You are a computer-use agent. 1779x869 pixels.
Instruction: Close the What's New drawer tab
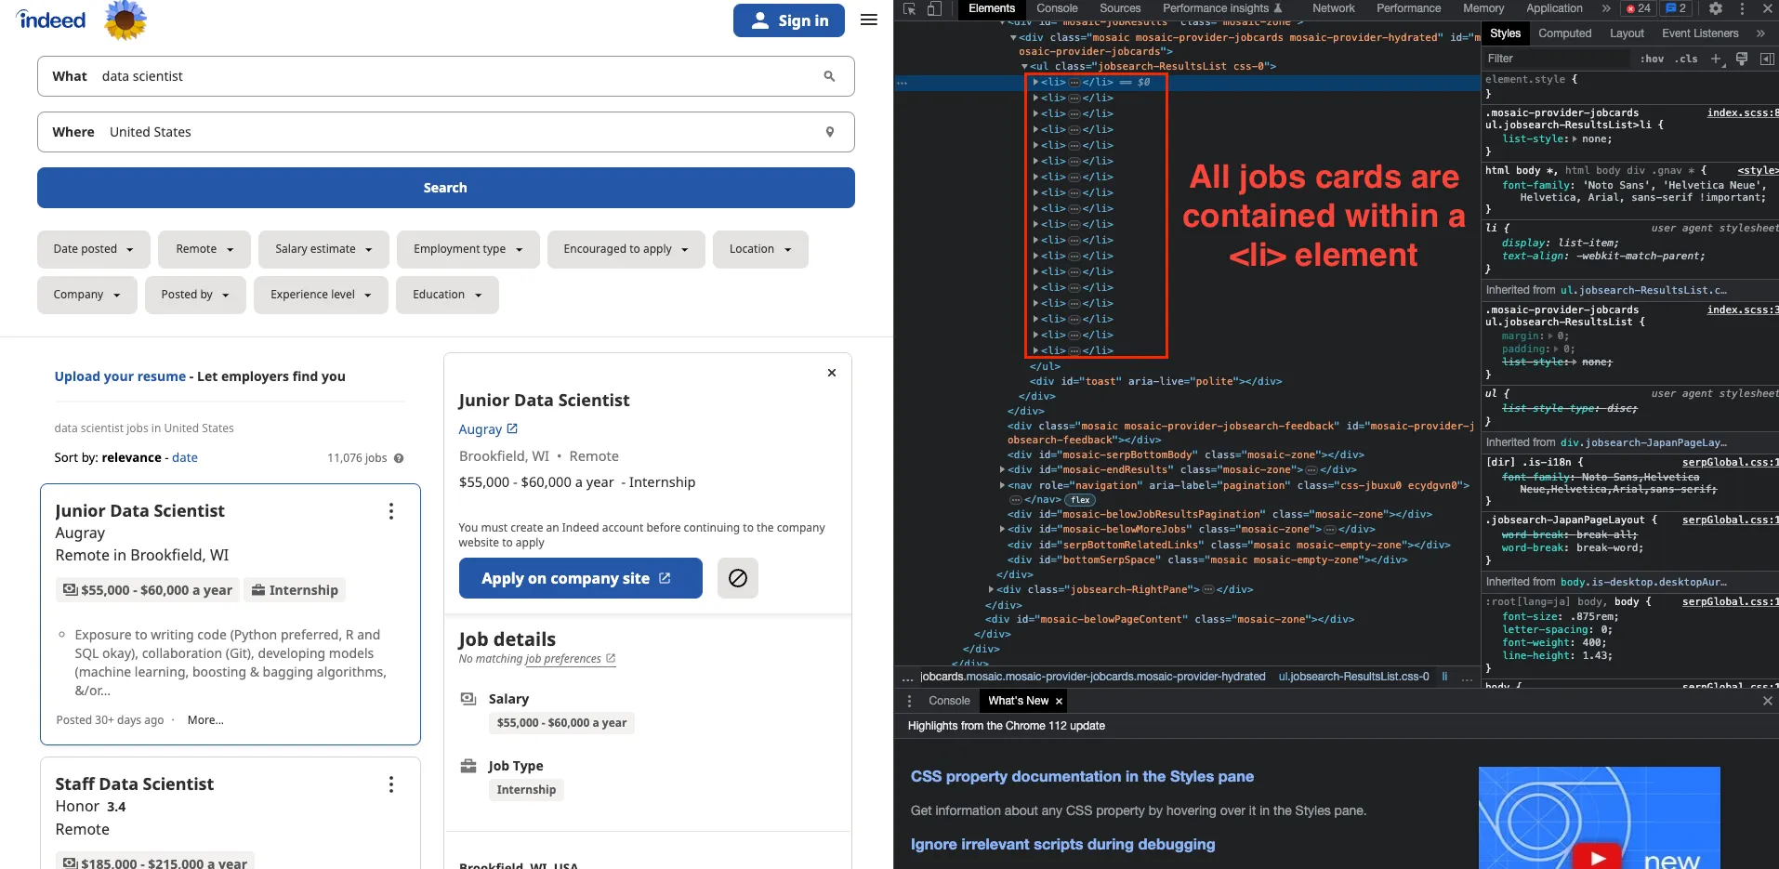1059,701
